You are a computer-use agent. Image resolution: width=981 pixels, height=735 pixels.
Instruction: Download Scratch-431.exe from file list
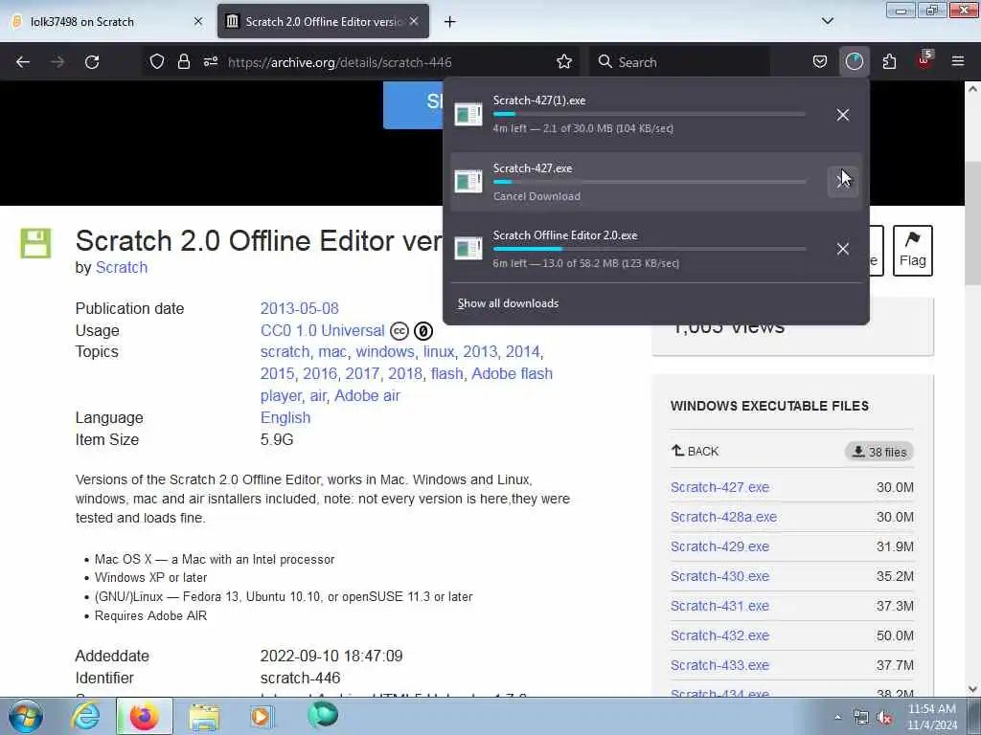tap(719, 606)
